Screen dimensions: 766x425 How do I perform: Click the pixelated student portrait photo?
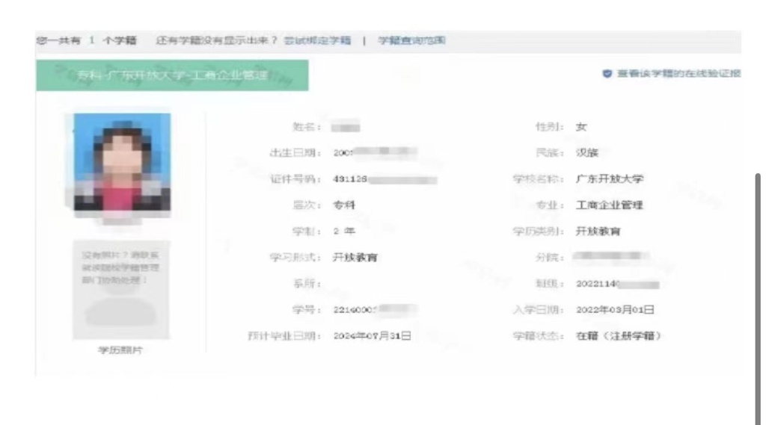click(122, 162)
